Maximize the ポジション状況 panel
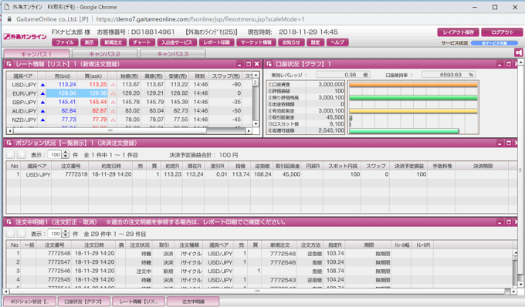This screenshot has height=307, width=525. (509, 143)
